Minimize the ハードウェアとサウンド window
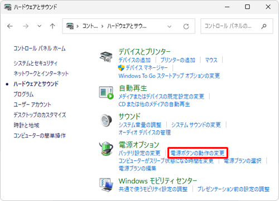Screen dimensions: 279x201 227,7
